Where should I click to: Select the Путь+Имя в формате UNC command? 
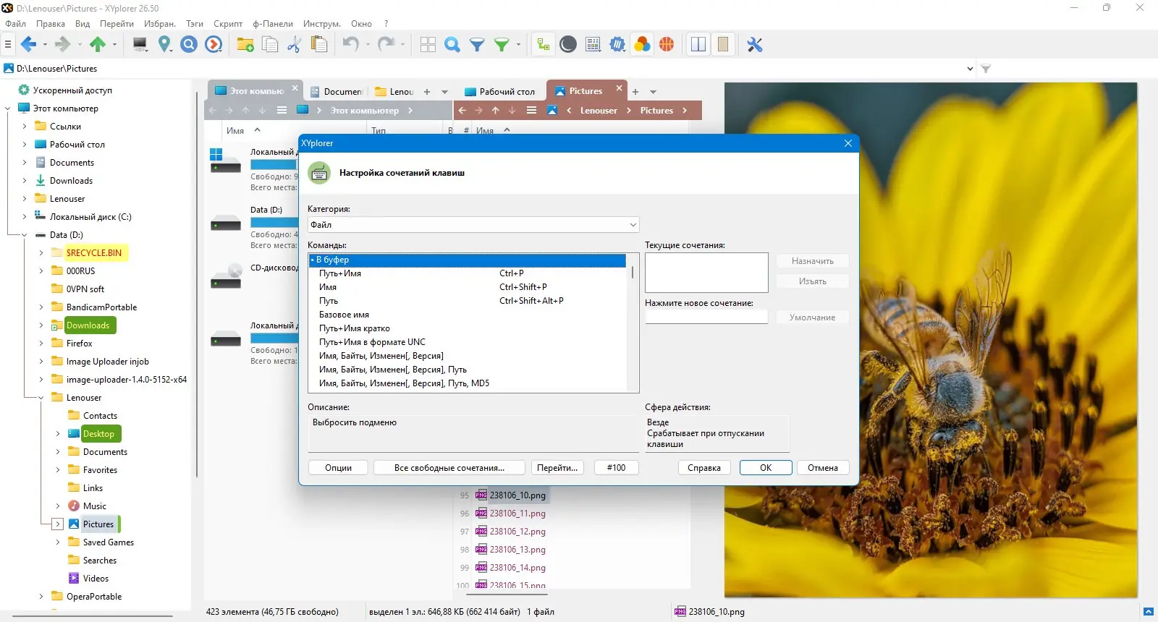[x=468, y=342]
